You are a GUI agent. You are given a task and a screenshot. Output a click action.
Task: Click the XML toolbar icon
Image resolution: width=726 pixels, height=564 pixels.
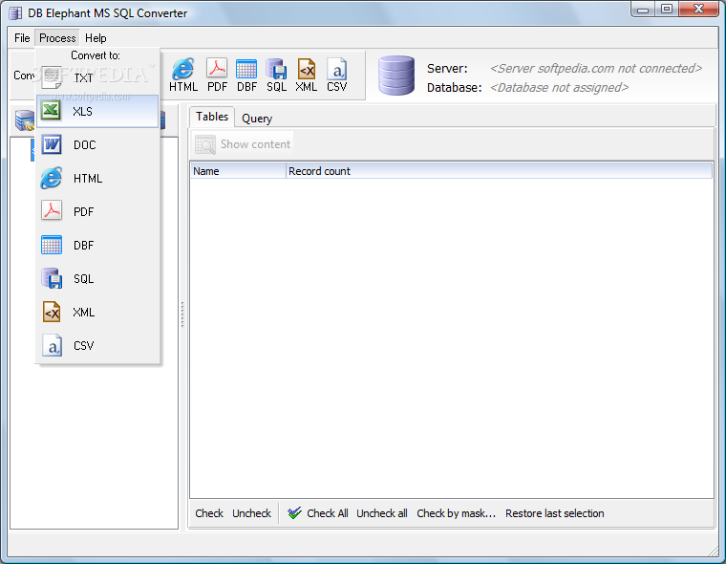(306, 76)
